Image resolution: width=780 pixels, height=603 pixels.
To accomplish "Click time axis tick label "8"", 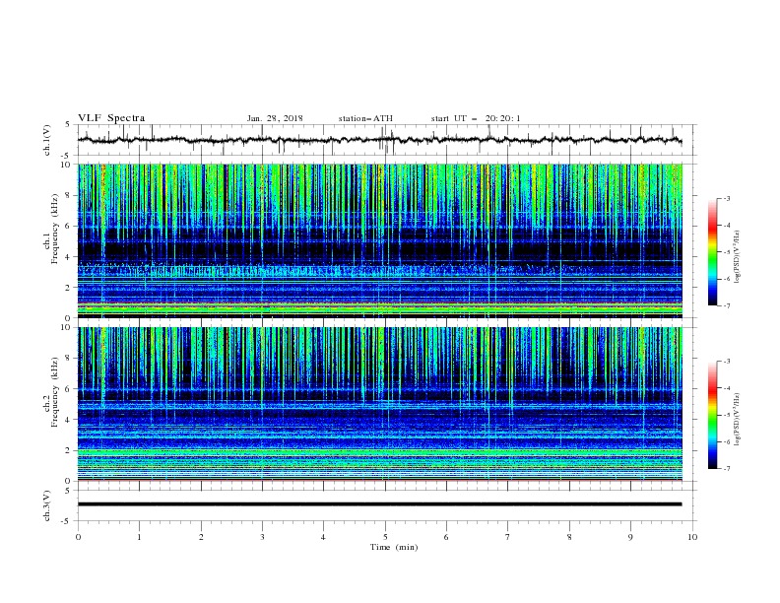I will click(x=569, y=537).
